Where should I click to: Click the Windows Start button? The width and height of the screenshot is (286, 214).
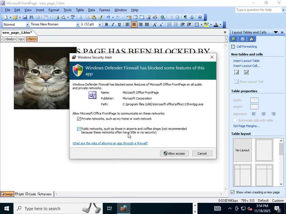[7, 208]
